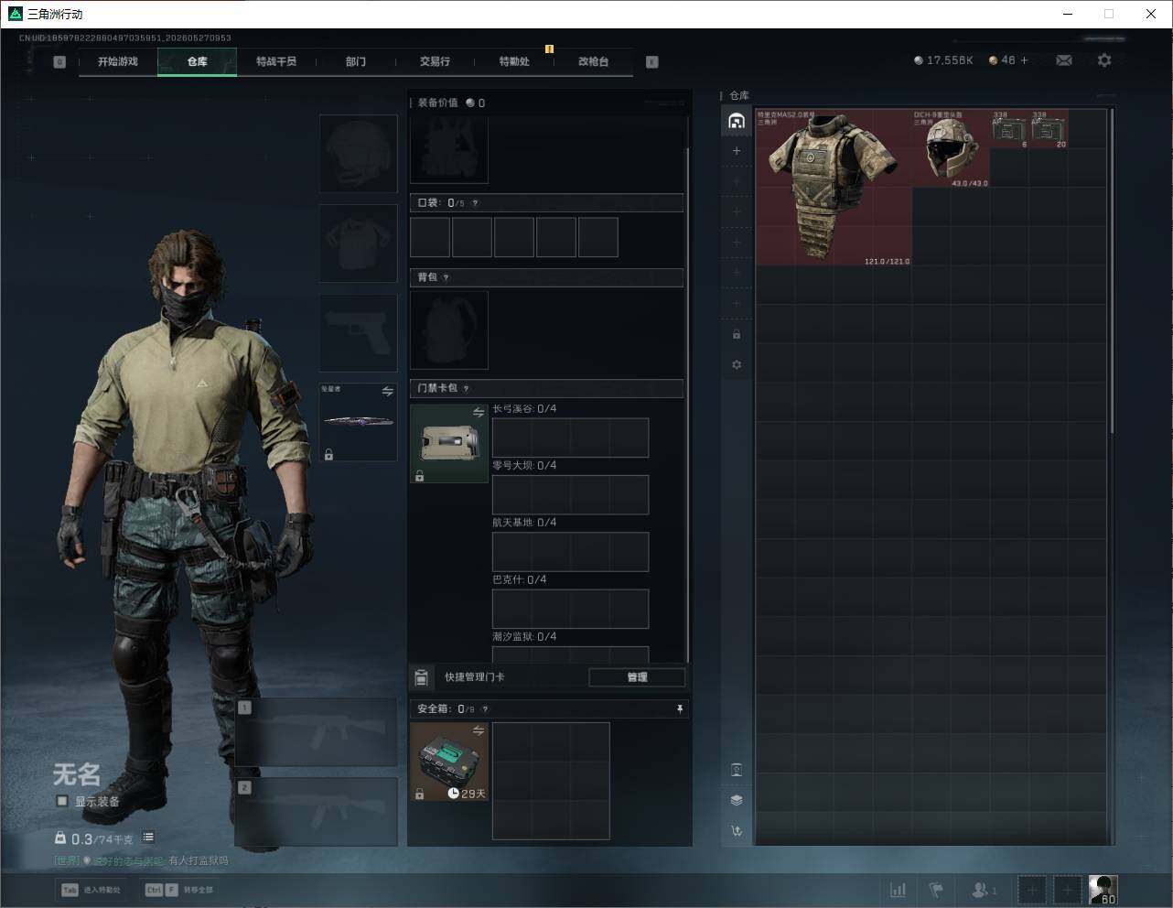Image resolution: width=1173 pixels, height=908 pixels.
Task: Select the safe box with 29天 timer
Action: 449,762
